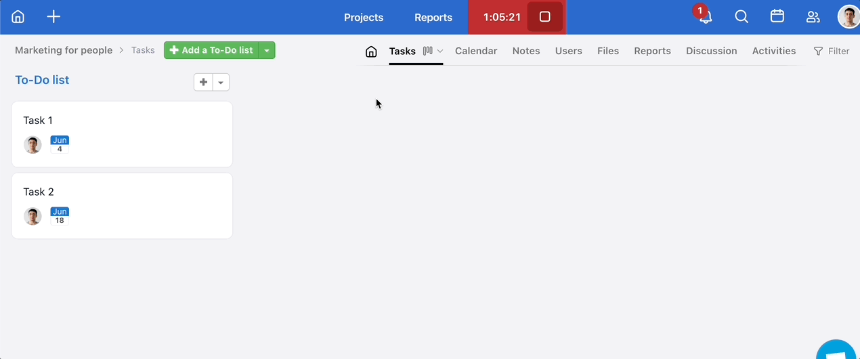860x359 pixels.
Task: Select the Tasks tab
Action: coord(402,51)
